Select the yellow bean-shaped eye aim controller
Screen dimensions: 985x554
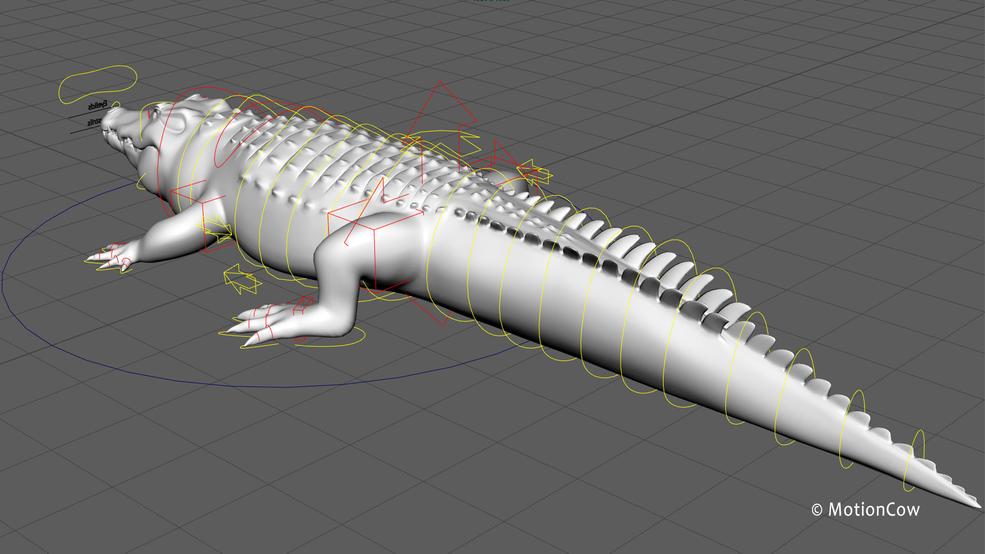point(97,85)
